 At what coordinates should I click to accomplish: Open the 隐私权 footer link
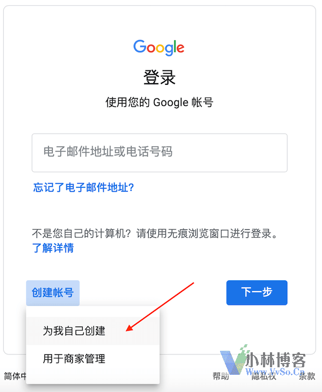(x=264, y=376)
